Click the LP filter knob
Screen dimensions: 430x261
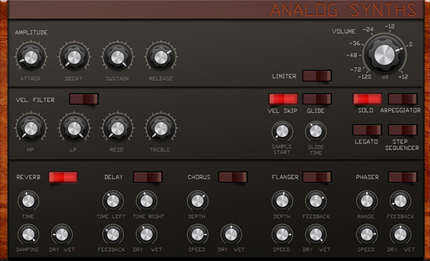point(74,128)
